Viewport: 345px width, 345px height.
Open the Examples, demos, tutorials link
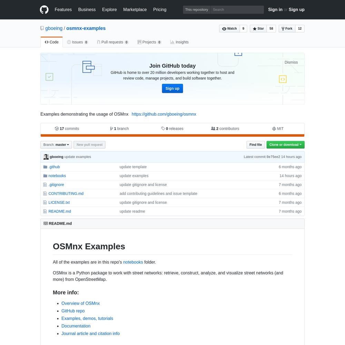click(87, 318)
